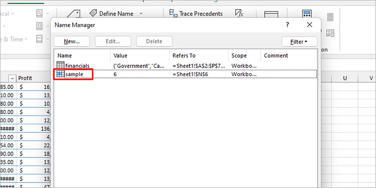Click the Profit column header cell
This screenshot has width=376, height=188.
pyautogui.click(x=33, y=78)
